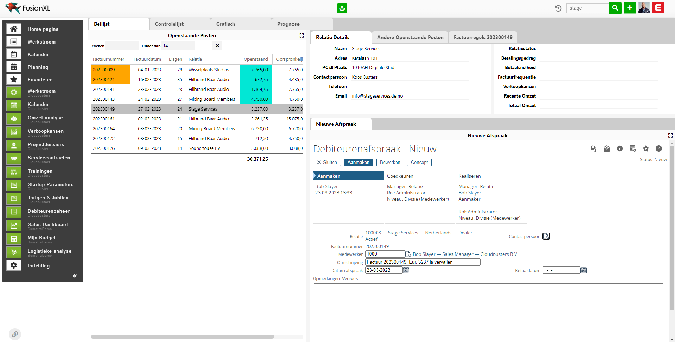
Task: Maximize the Openstaande Posten panel
Action: [302, 35]
